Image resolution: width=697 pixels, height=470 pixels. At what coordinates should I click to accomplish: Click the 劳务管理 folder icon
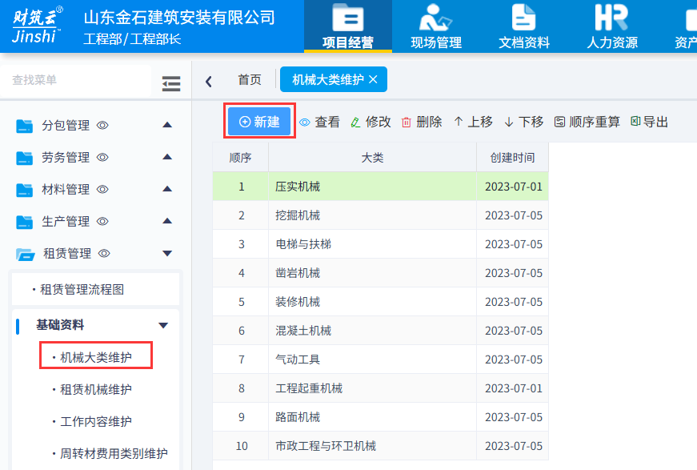(x=25, y=158)
